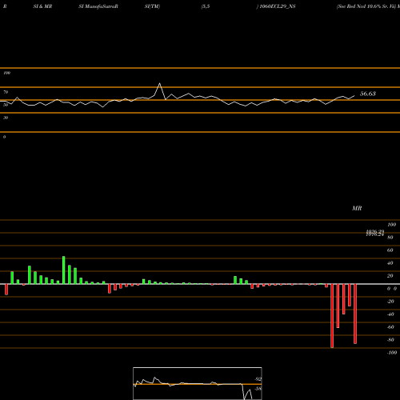Click the -60 label on MR axis
Image resolution: width=400 pixels, height=400 pixels.
(x=390, y=327)
